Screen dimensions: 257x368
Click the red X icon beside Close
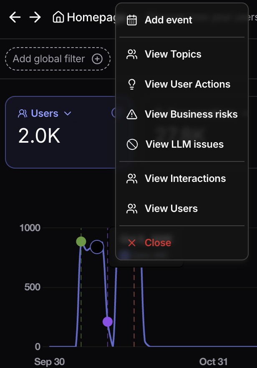point(132,243)
